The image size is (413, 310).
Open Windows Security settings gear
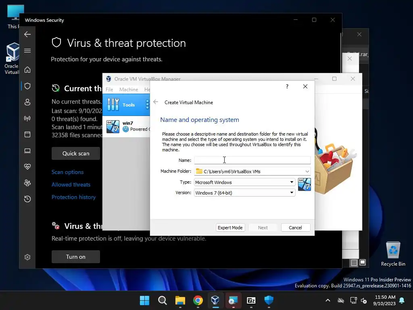click(27, 257)
